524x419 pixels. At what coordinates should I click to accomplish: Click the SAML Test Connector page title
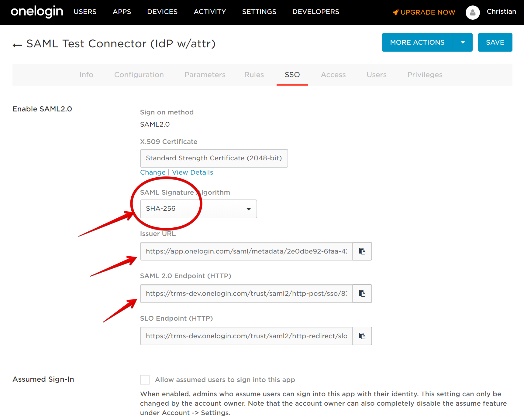121,44
